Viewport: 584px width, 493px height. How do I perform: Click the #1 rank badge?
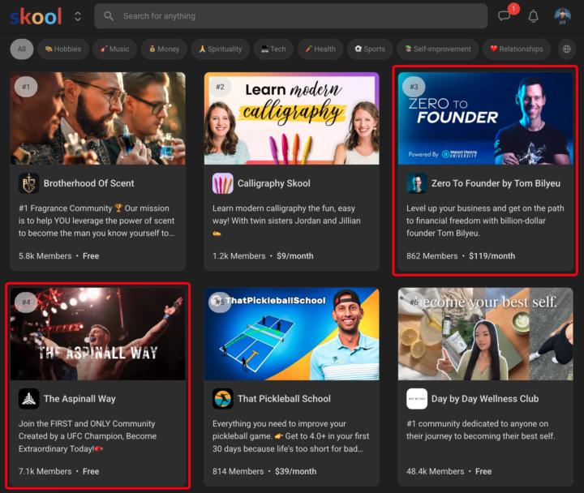coord(26,87)
